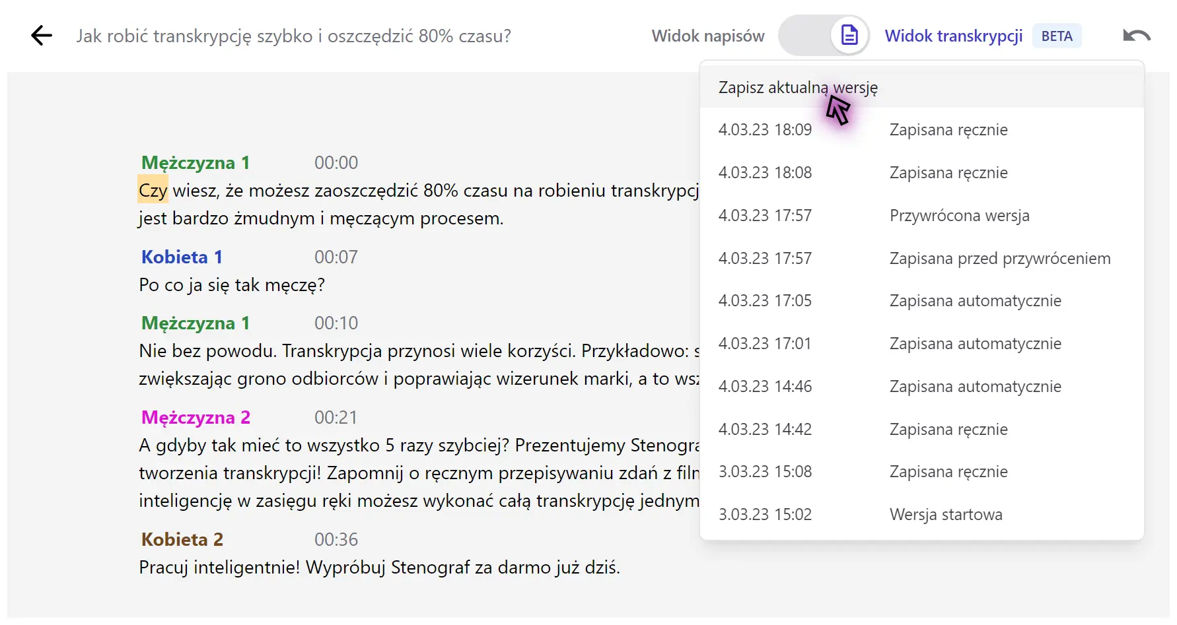Viewport: 1177px width, 625px height.
Task: Click the back arrow icon
Action: click(42, 36)
